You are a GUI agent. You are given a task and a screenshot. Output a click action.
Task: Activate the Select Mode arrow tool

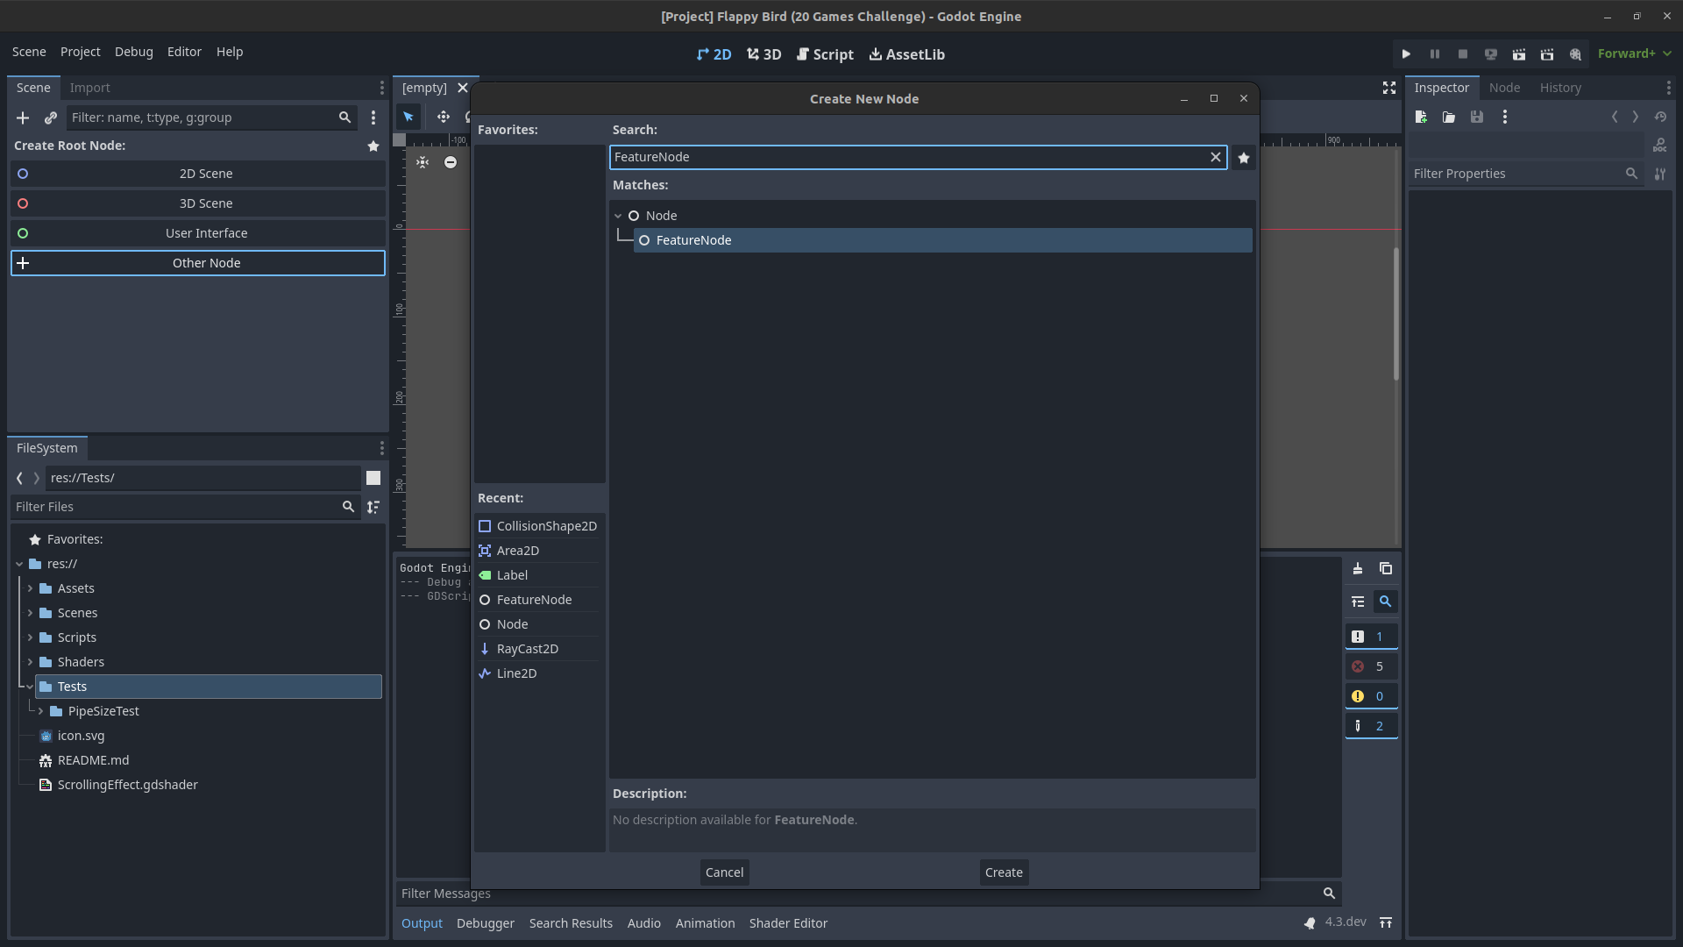pyautogui.click(x=408, y=117)
